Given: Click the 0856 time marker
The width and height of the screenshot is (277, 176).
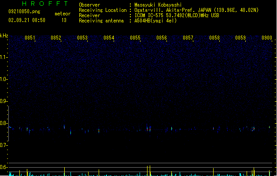Looking at the screenshot, I should click(x=162, y=38).
